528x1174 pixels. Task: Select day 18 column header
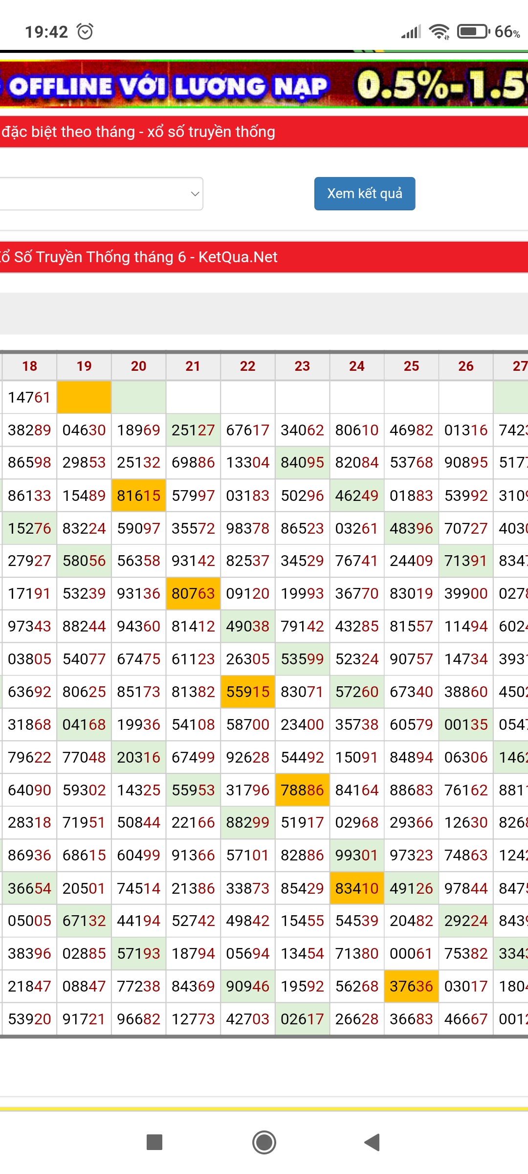[x=29, y=366]
